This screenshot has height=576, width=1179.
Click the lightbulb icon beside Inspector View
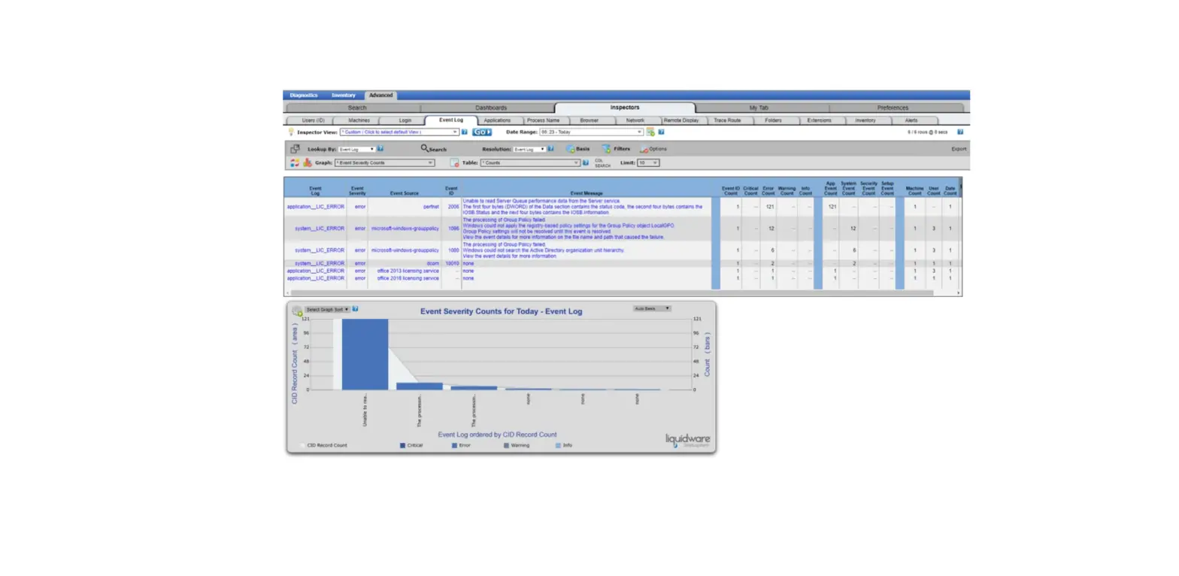pos(291,132)
